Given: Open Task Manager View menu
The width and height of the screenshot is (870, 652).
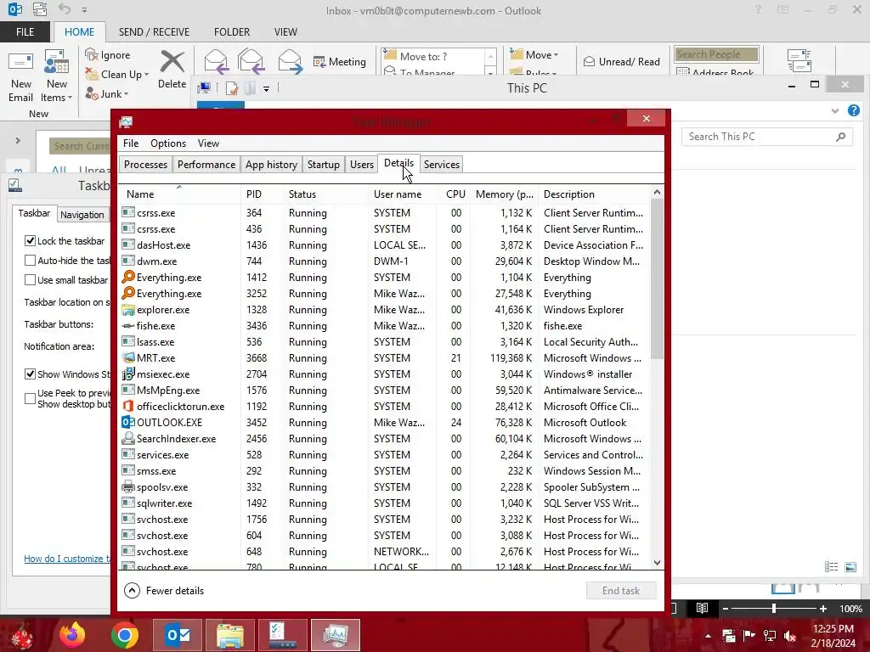Looking at the screenshot, I should [209, 143].
